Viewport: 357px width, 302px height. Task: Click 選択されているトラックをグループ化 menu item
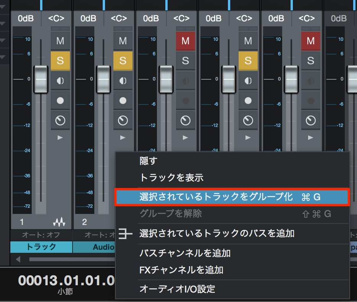(x=232, y=197)
